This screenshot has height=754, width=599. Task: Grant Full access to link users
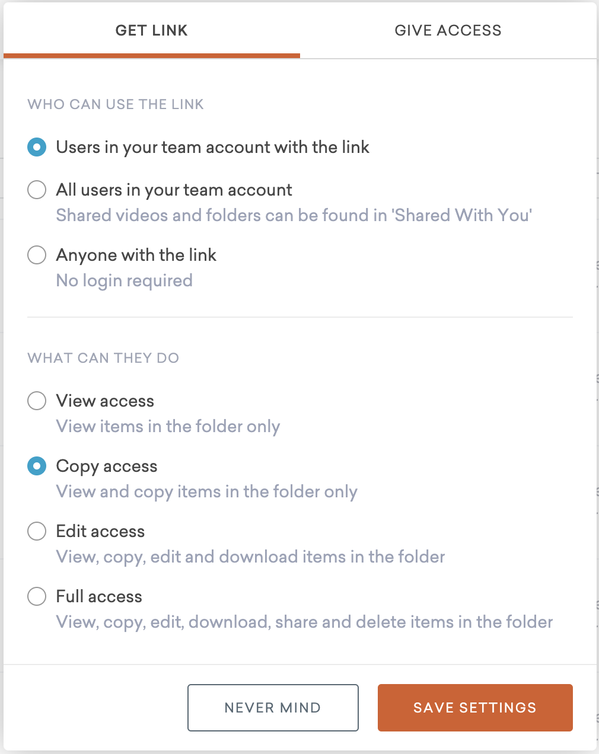[37, 596]
